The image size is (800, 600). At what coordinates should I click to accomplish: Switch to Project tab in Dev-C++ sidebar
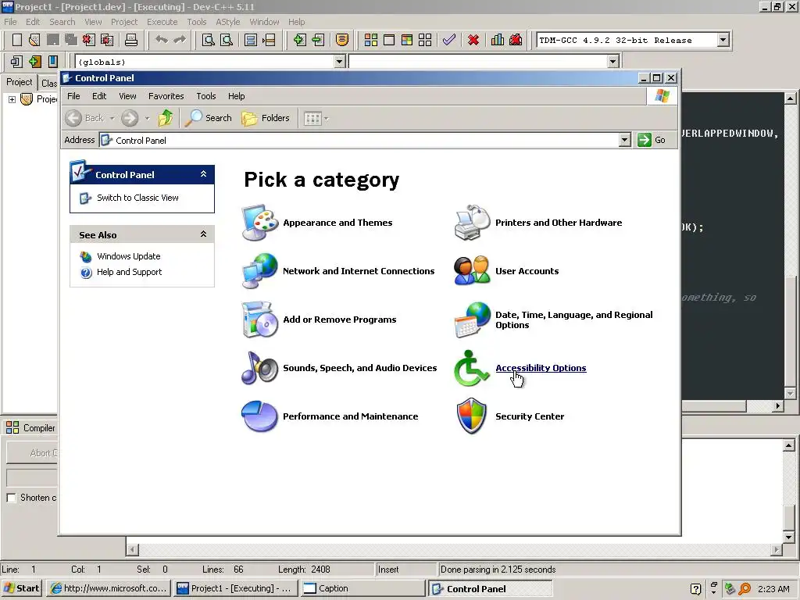click(x=20, y=82)
